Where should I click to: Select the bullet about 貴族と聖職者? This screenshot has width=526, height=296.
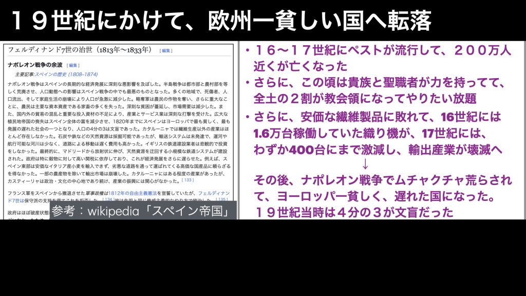tap(378, 90)
